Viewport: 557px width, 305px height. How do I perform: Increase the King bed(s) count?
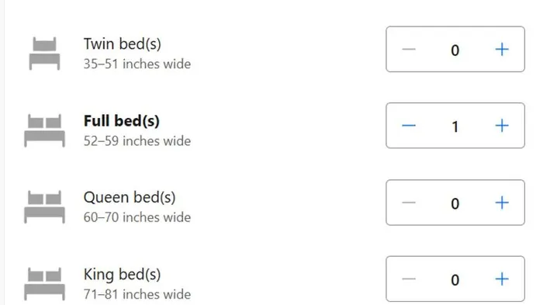click(x=502, y=279)
